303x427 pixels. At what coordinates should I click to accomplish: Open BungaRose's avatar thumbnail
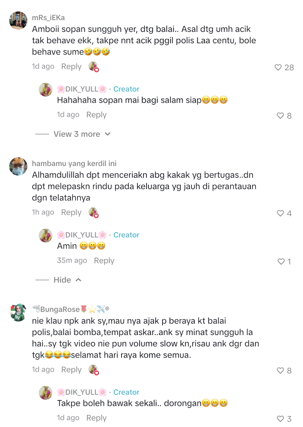(x=18, y=312)
